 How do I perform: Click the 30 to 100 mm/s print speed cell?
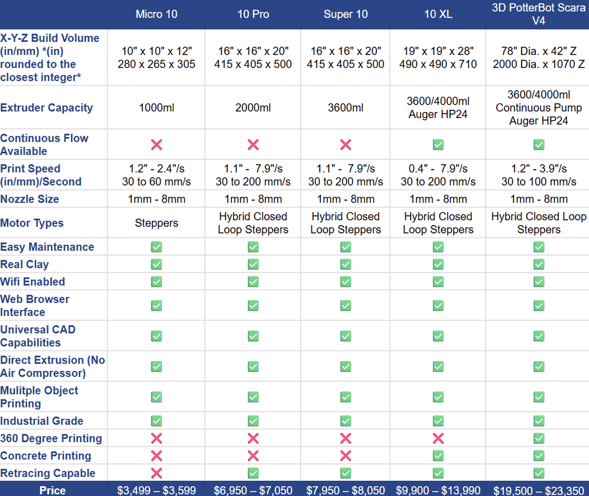[539, 182]
